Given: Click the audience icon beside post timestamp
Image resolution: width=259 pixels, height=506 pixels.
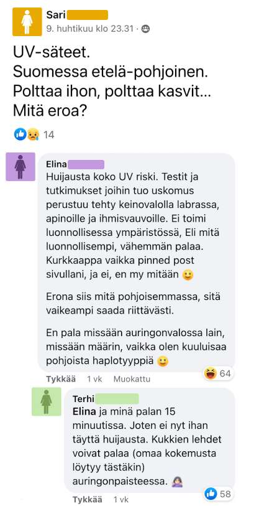Looking at the screenshot, I should coord(145,29).
